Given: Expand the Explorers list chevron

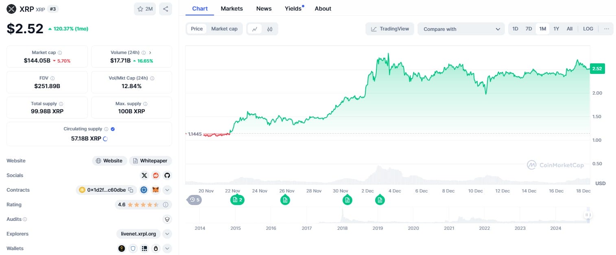Looking at the screenshot, I should [167, 234].
